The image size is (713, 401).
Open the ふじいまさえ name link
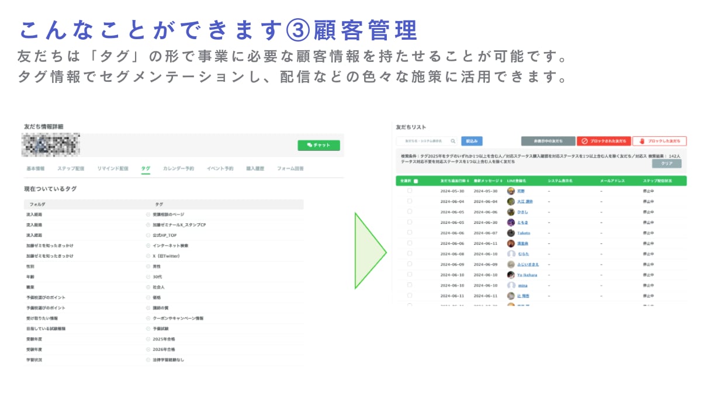coord(527,265)
